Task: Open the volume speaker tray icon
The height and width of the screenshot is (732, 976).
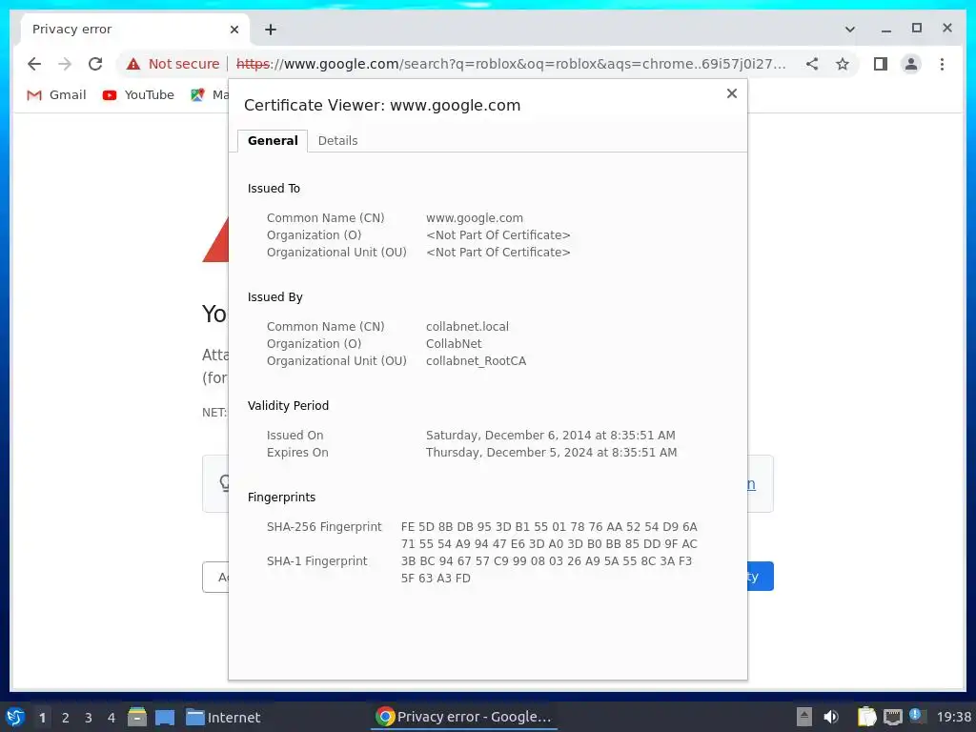Action: coord(830,717)
